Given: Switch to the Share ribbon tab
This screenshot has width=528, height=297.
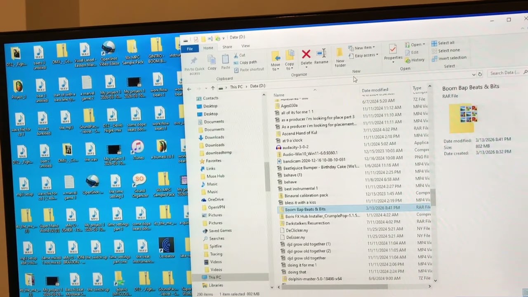Looking at the screenshot, I should pos(227,47).
